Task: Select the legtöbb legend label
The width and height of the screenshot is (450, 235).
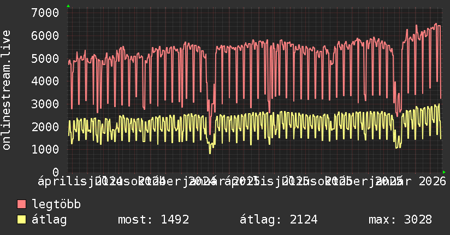Action: click(x=56, y=204)
